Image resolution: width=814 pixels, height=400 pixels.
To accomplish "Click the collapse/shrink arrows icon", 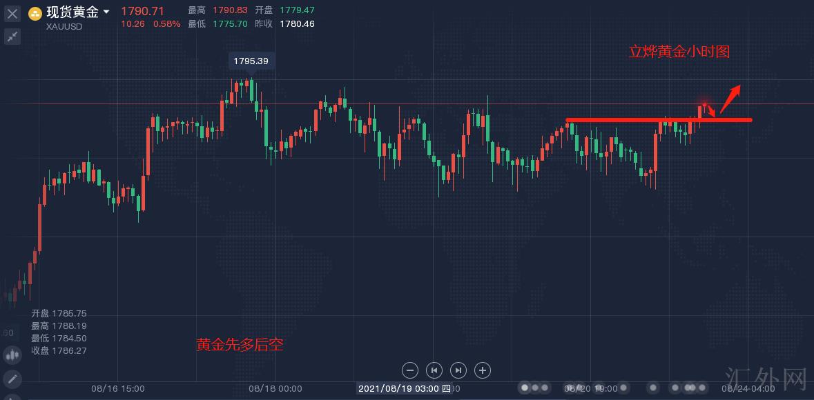I will [x=12, y=37].
